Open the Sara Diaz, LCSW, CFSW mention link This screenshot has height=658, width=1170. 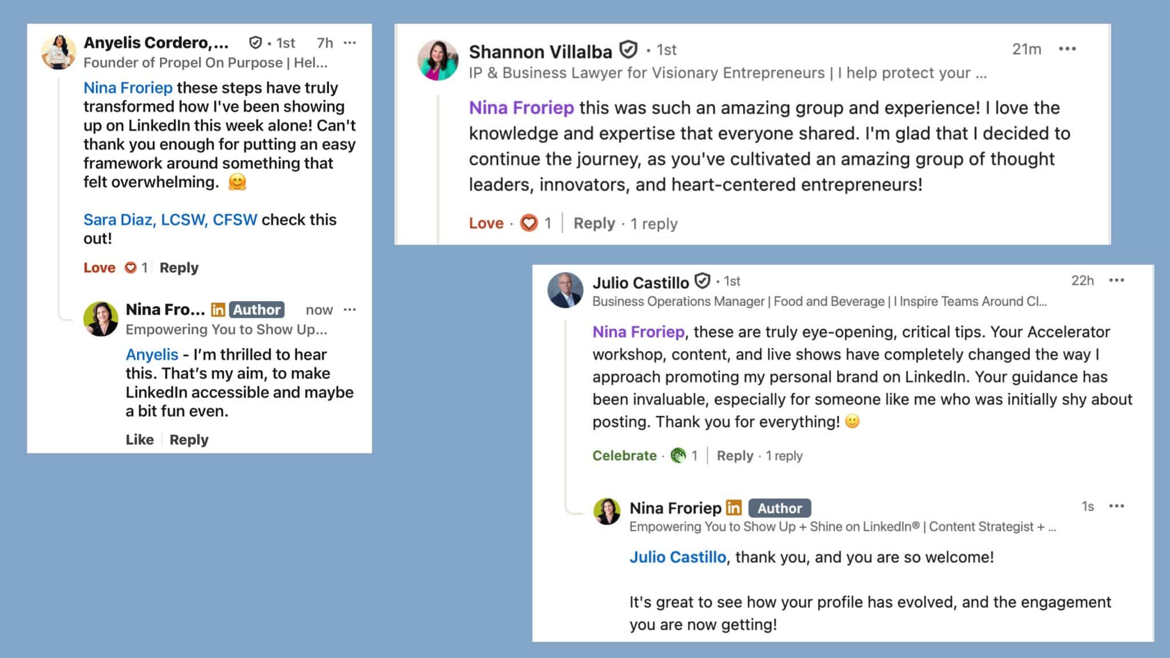click(170, 219)
